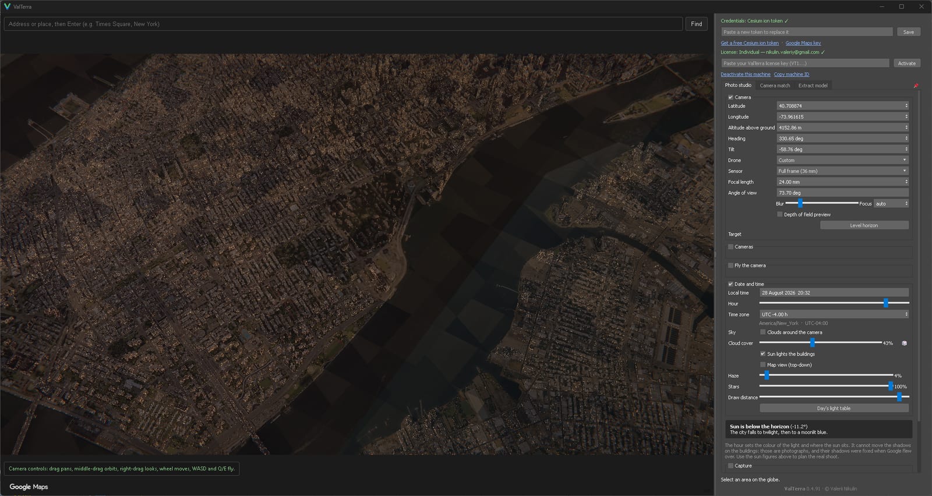Open the Sensor dropdown showing Full frame
This screenshot has height=496, width=932.
tap(842, 171)
